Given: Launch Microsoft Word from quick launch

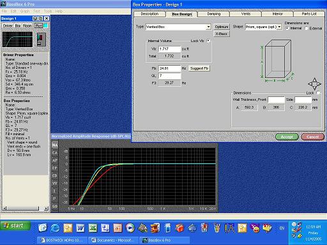Looking at the screenshot, I should 80,228.
